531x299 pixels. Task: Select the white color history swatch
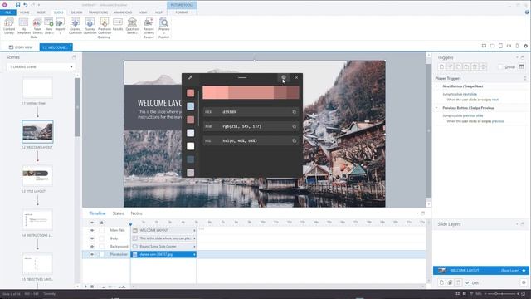tap(191, 146)
